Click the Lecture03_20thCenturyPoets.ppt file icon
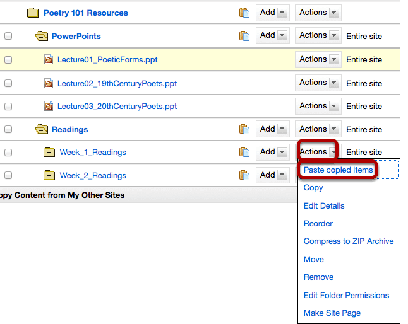The height and width of the screenshot is (324, 408). [49, 106]
